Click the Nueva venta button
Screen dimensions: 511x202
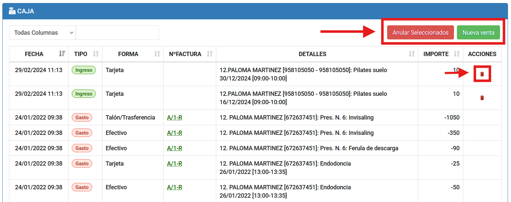478,33
